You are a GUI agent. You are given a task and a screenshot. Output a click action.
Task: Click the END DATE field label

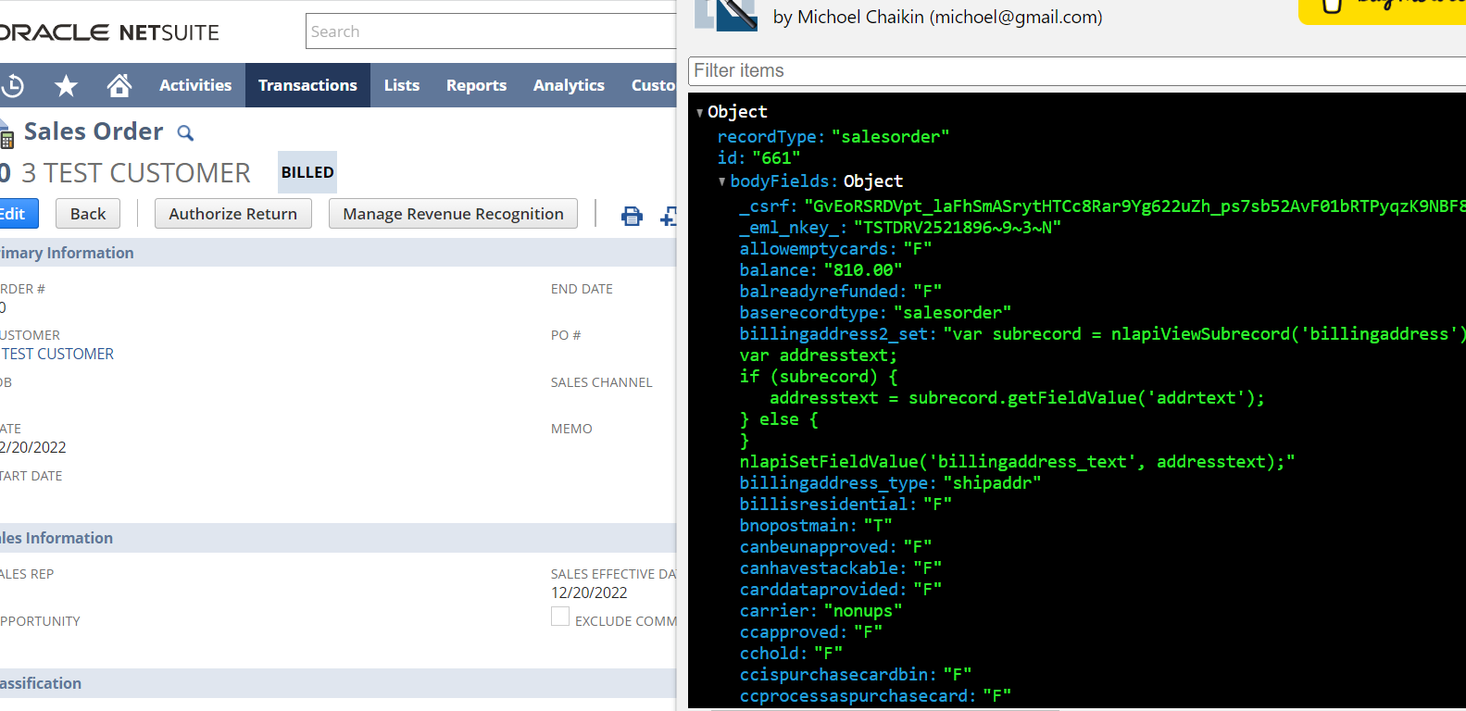[582, 289]
